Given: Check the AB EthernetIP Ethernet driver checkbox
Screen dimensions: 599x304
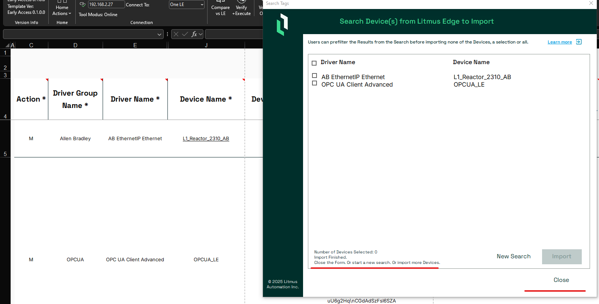Looking at the screenshot, I should tap(314, 76).
